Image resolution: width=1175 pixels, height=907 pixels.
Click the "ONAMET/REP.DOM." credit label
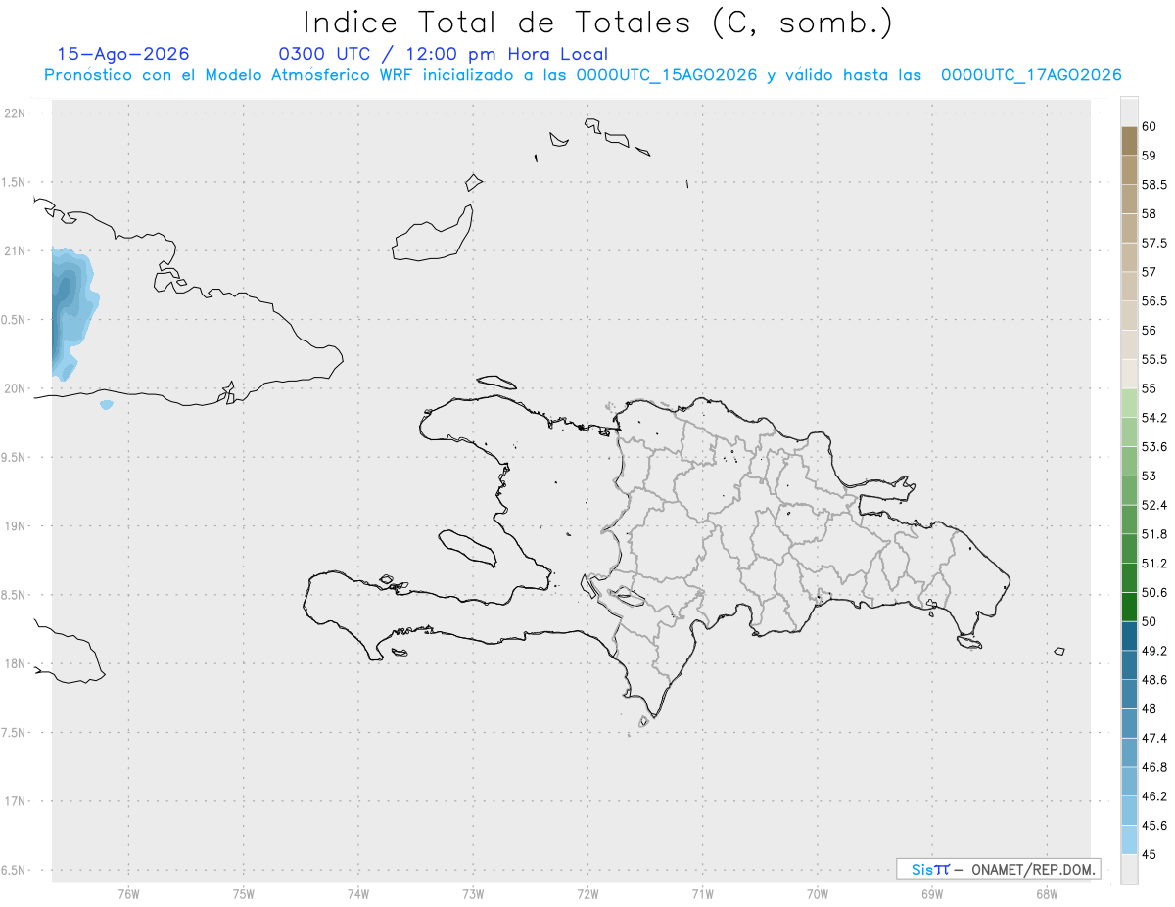tap(1034, 869)
